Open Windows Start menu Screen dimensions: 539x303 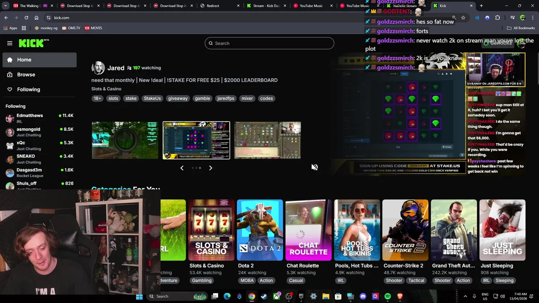(139, 296)
